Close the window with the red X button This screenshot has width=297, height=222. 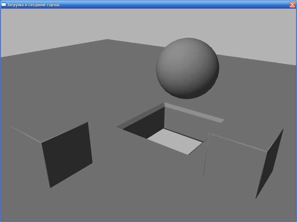(292, 4)
